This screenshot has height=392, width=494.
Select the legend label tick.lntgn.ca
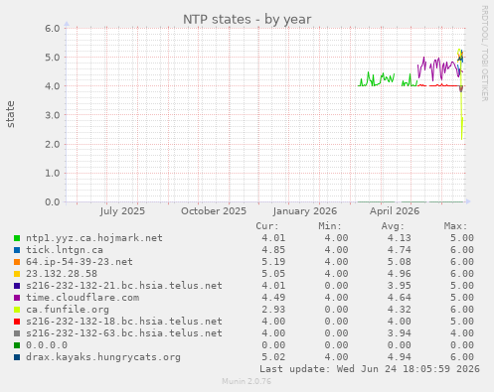point(65,250)
